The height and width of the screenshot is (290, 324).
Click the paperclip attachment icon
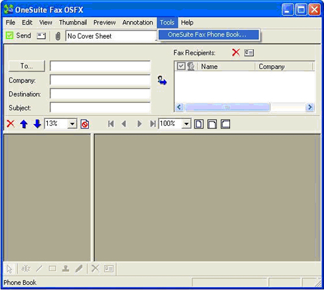[58, 36]
